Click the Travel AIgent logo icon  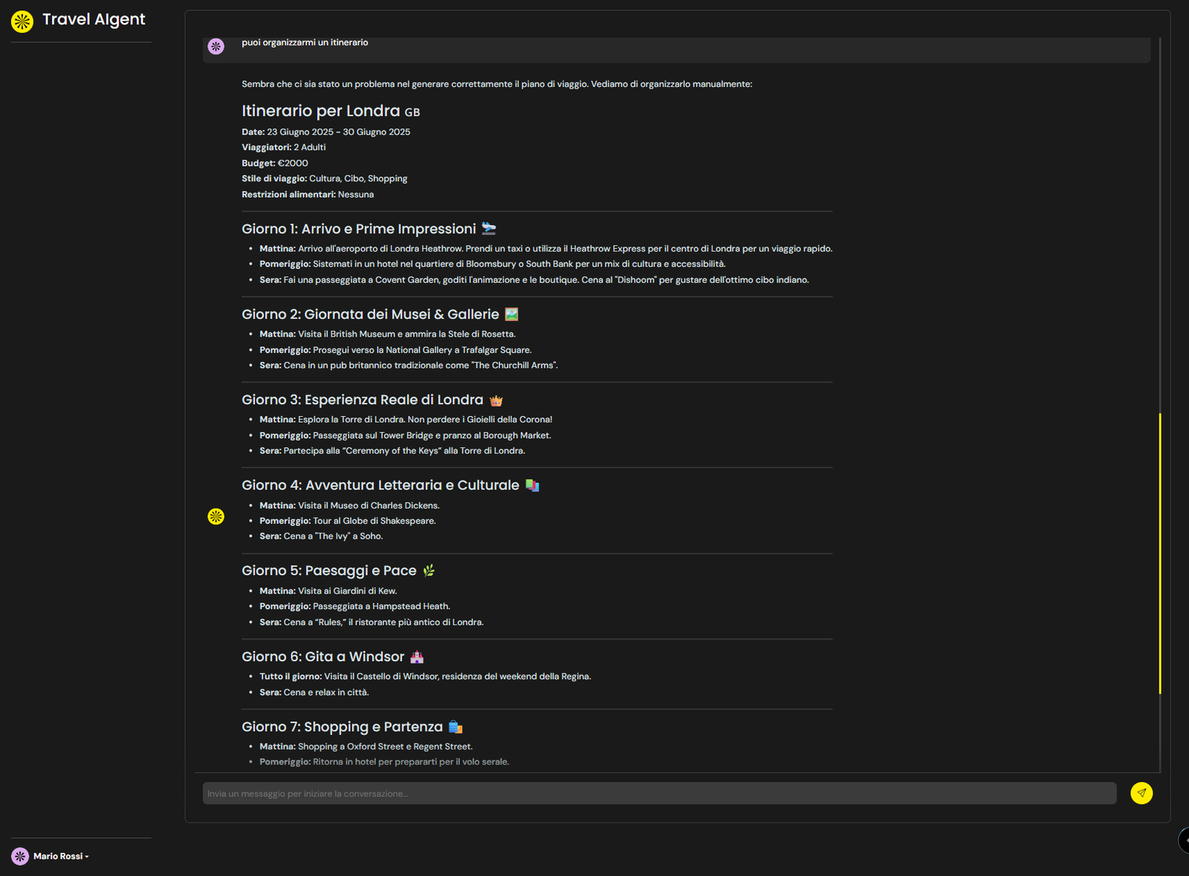[x=22, y=22]
